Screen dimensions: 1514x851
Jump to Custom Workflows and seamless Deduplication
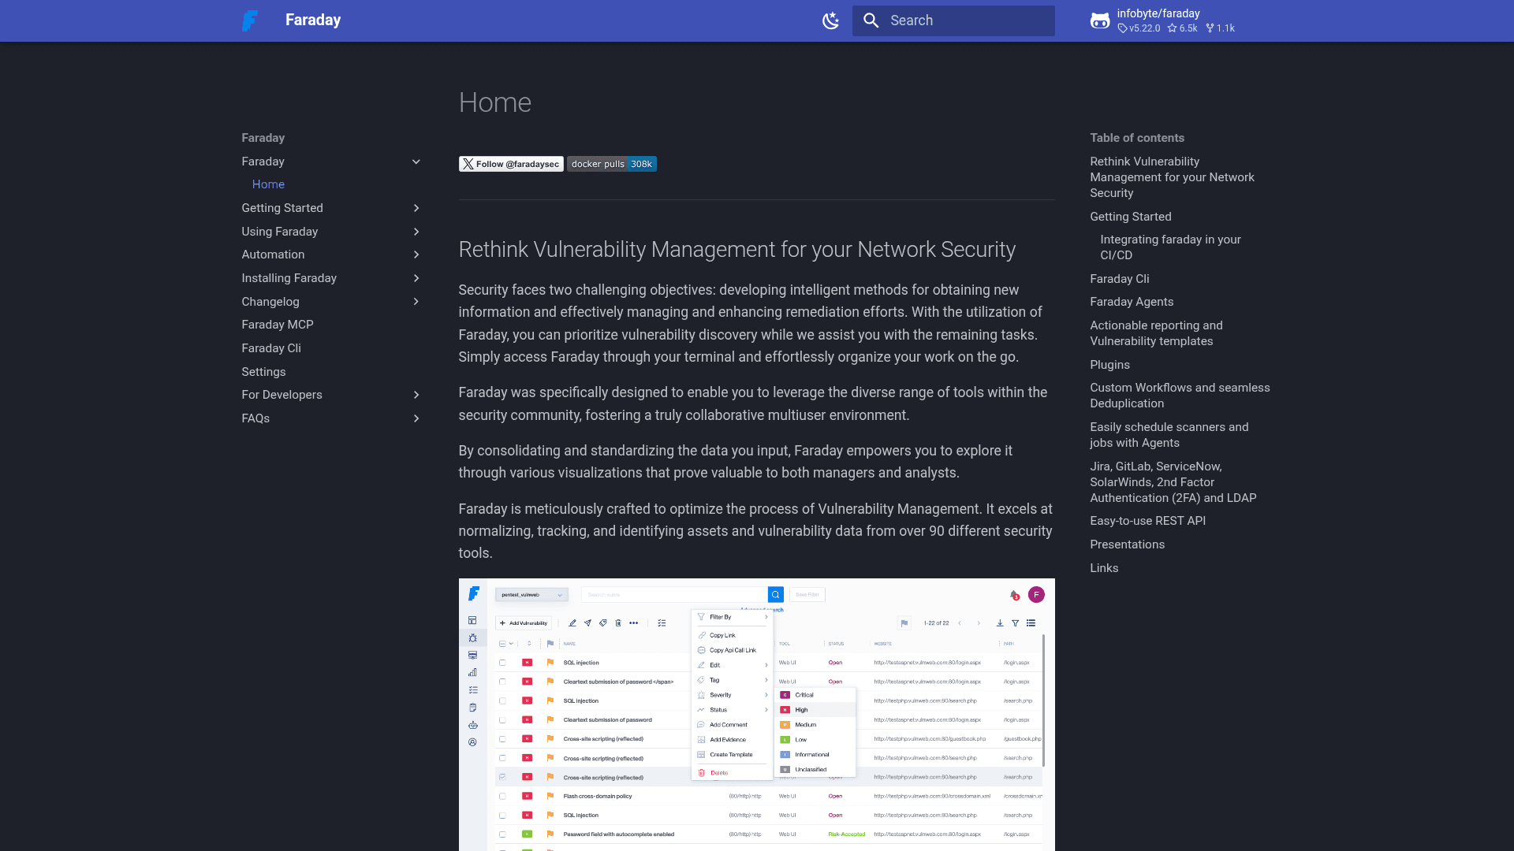1180,396
